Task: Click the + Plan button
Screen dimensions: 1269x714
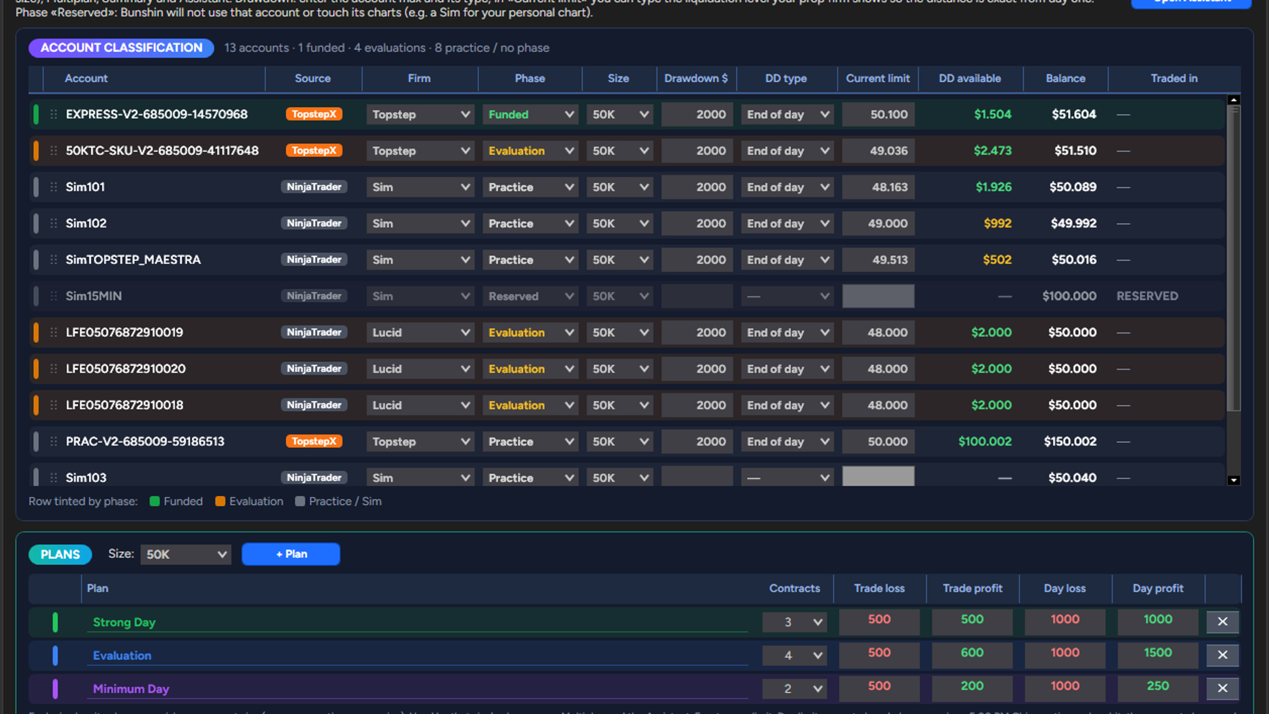Action: pos(291,554)
